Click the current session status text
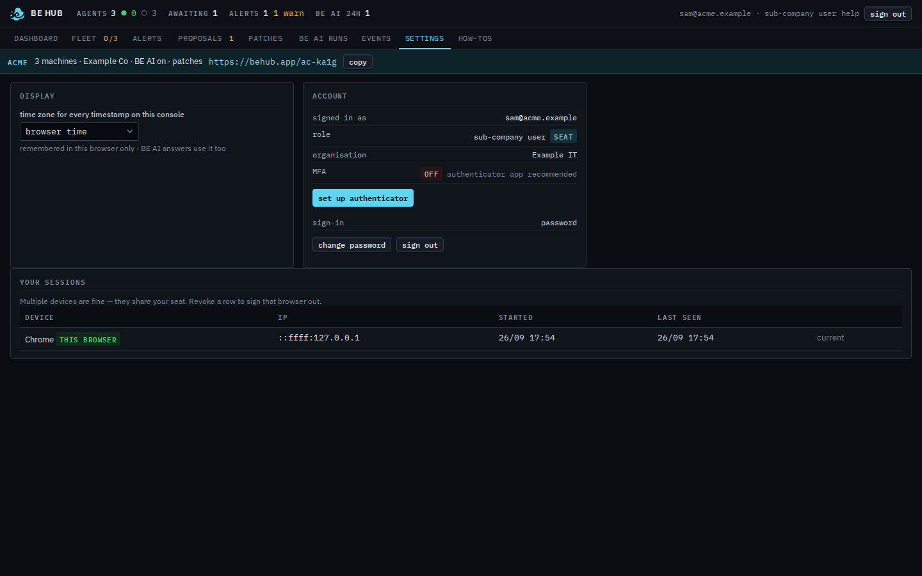 pyautogui.click(x=830, y=337)
